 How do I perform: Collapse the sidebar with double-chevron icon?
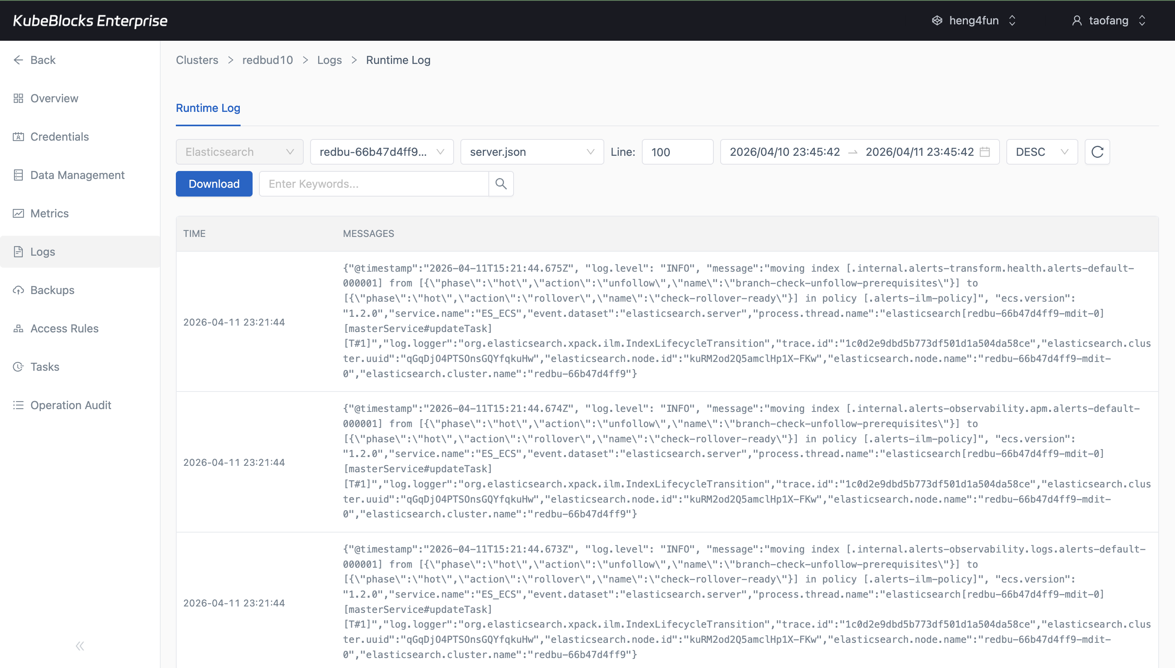(80, 646)
